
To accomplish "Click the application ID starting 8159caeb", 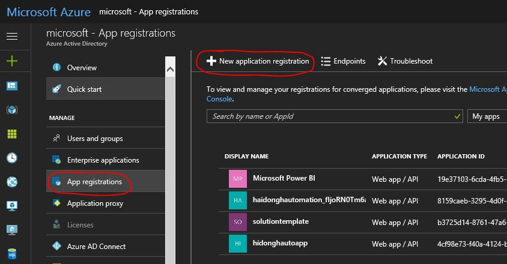I will pyautogui.click(x=472, y=200).
